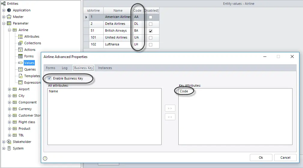Click the System entity icon
The image size is (303, 168).
tap(9, 148)
